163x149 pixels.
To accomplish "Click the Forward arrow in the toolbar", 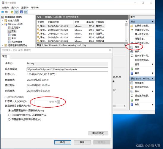I will tap(7, 12).
